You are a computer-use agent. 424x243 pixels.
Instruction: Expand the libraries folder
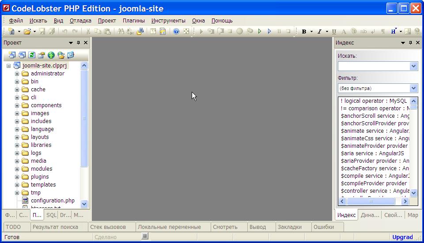coord(17,145)
